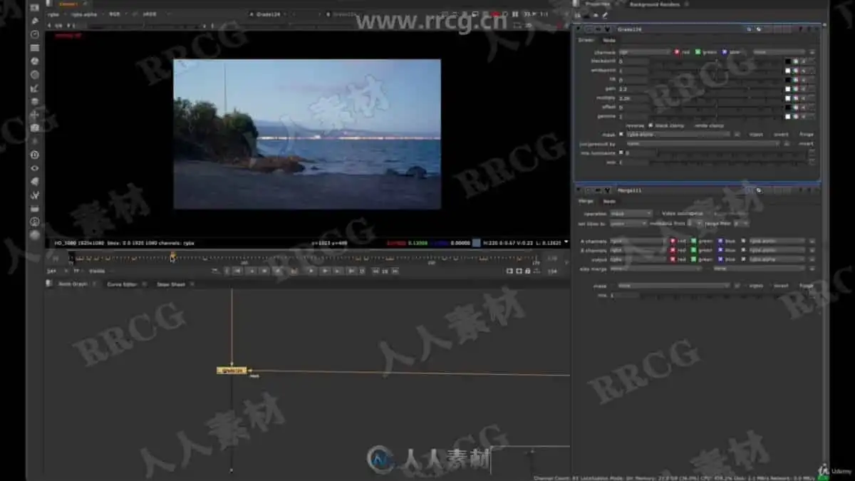Open Merge111 operation dropdown
855x481 pixels.
tap(631, 213)
